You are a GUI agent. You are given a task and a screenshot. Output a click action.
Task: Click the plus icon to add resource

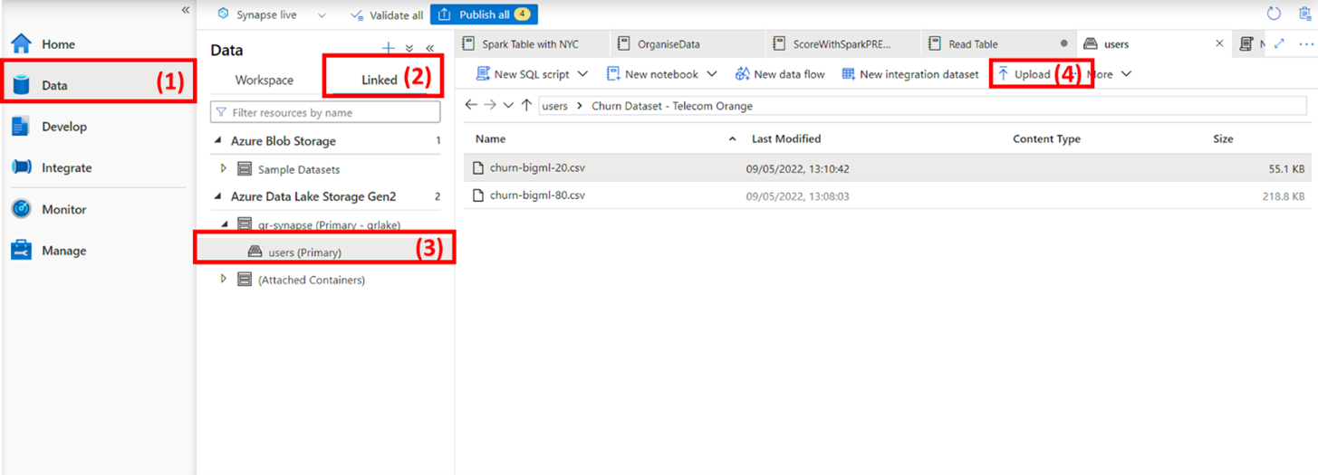pyautogui.click(x=389, y=49)
